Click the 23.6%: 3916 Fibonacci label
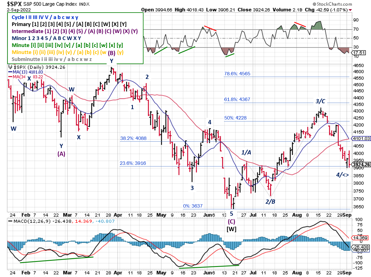 tap(133, 163)
